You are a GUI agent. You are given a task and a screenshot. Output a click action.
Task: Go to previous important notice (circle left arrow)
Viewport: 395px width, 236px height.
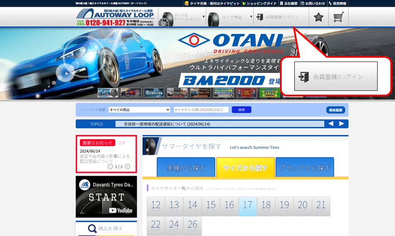coord(110,166)
